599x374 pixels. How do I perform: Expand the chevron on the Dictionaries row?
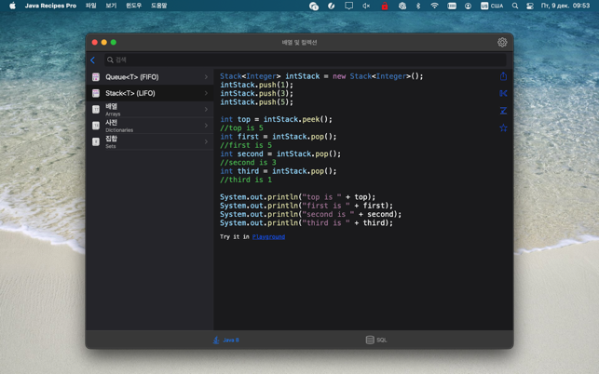coord(206,126)
